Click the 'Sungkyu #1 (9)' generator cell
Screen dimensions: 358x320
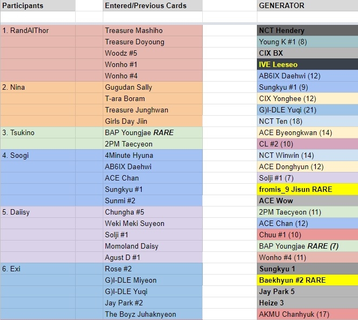(307, 87)
